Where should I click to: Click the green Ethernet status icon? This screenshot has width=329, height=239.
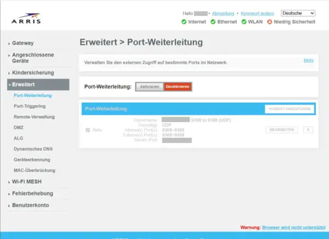(213, 22)
